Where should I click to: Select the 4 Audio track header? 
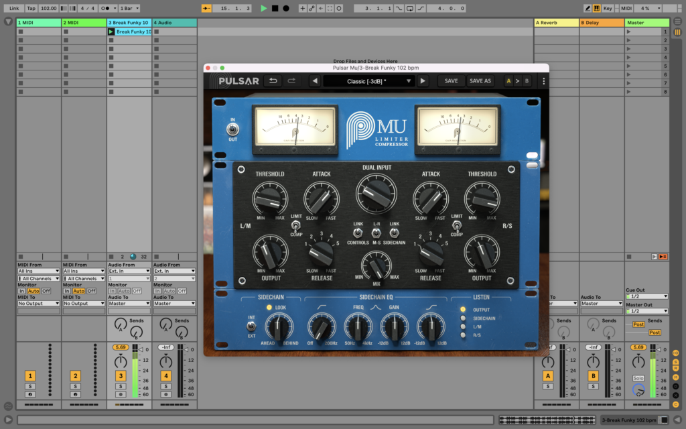(175, 22)
